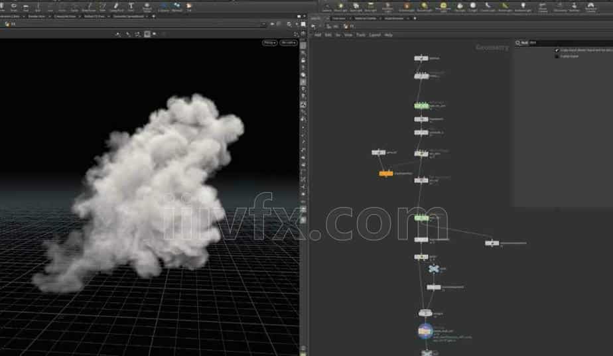Open the Edit menu in network editor

point(328,34)
